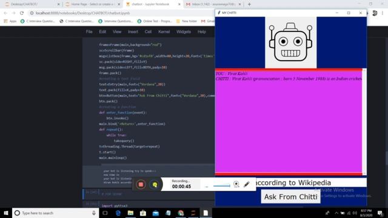Focus the text entry showing 'according to Wikipedia'
The image size is (388, 218).
pos(311,183)
